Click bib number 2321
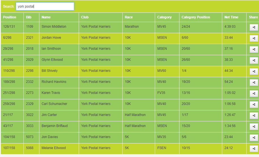The image size is (259, 157). coord(29,38)
